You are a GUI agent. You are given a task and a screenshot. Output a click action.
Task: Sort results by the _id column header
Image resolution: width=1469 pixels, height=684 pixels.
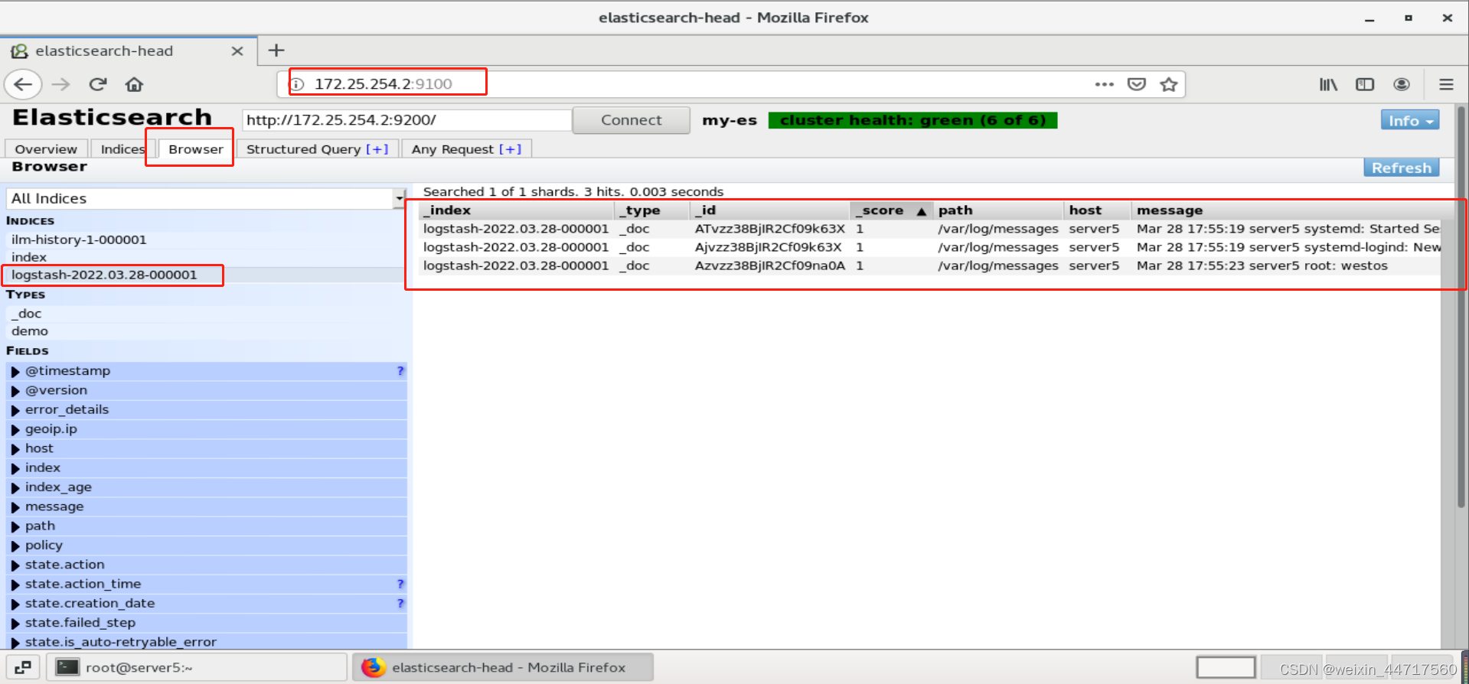tap(769, 210)
